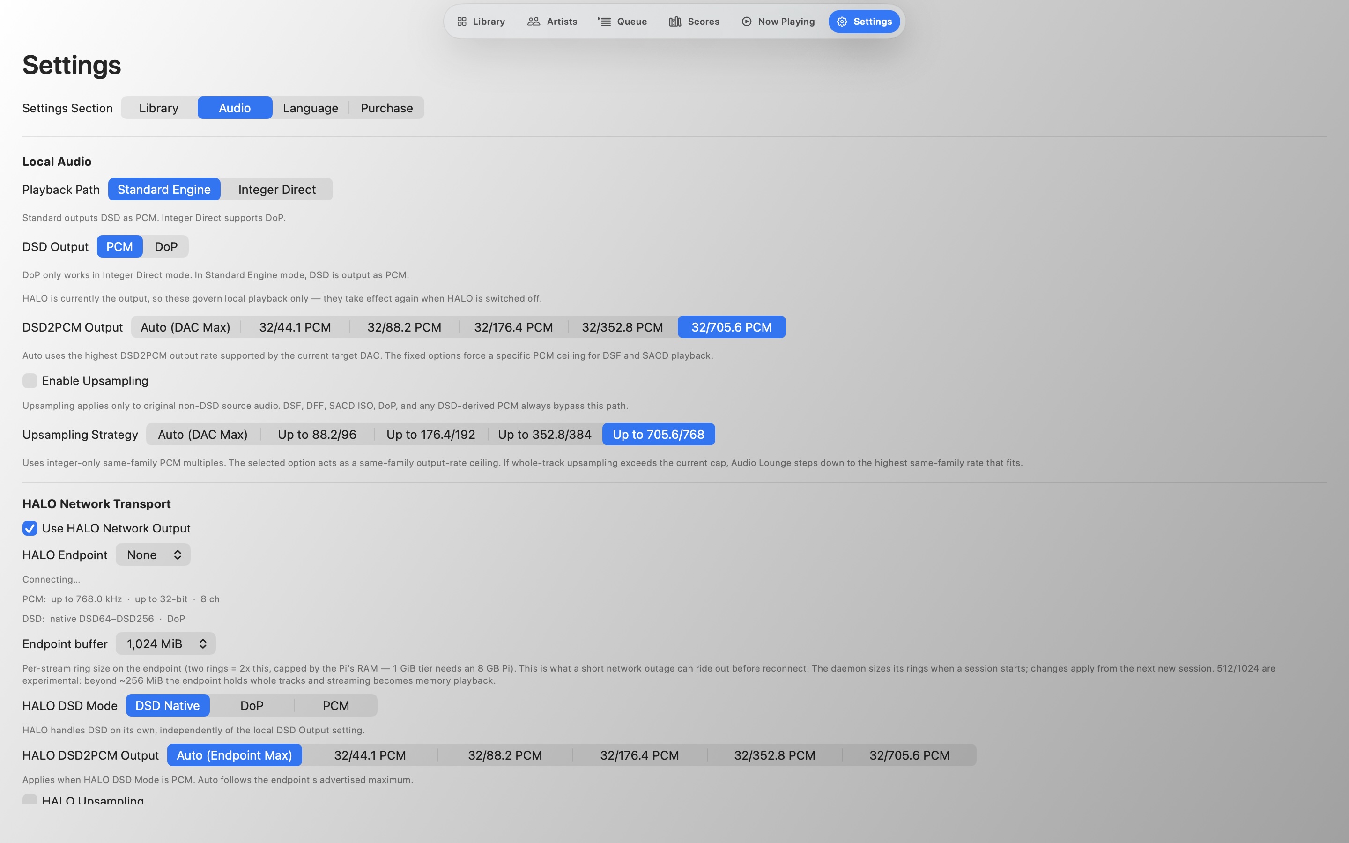Set HALO DSD Mode to PCM
Screen dimensions: 1349x843
pos(335,706)
